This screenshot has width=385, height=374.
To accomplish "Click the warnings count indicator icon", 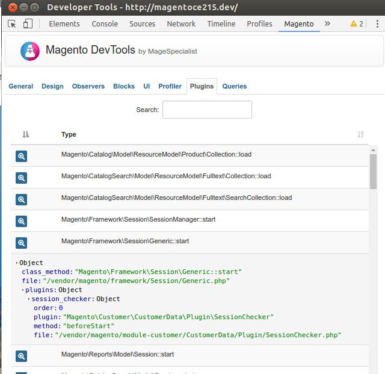I will (x=357, y=24).
